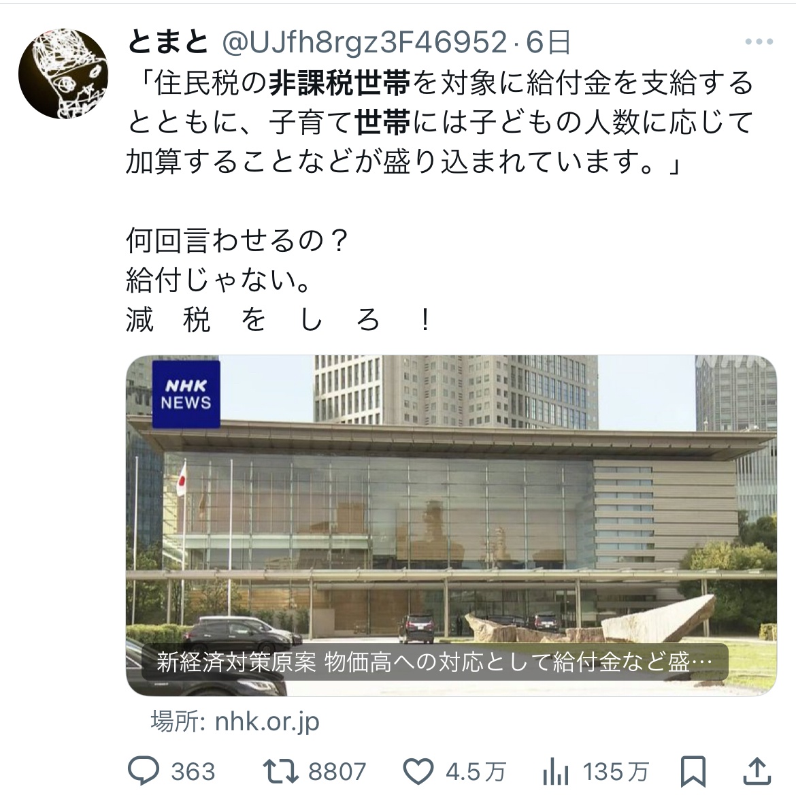Bookmark this post
Screen dimensions: 796x795
693,771
